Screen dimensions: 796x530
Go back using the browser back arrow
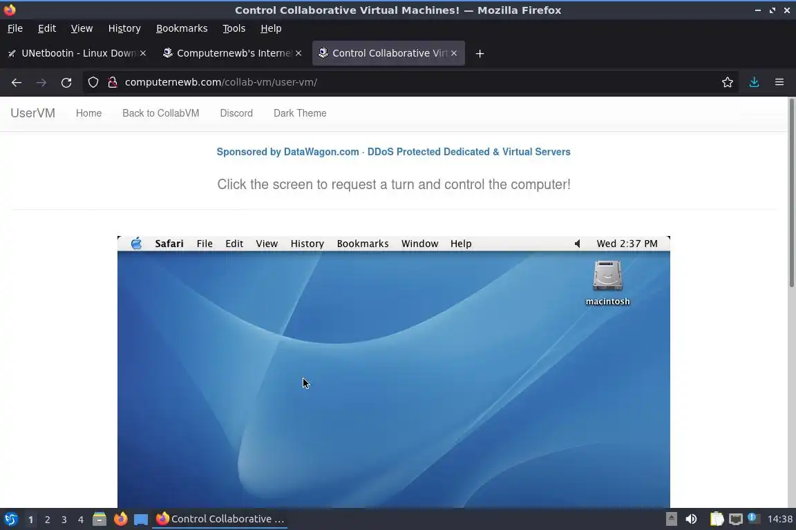17,82
